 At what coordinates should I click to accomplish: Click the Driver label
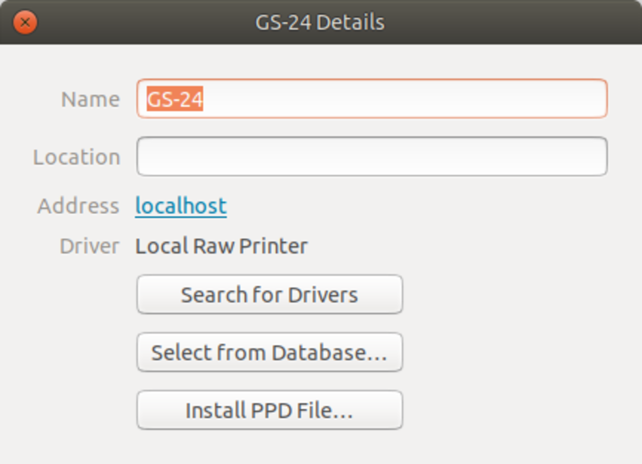(89, 246)
